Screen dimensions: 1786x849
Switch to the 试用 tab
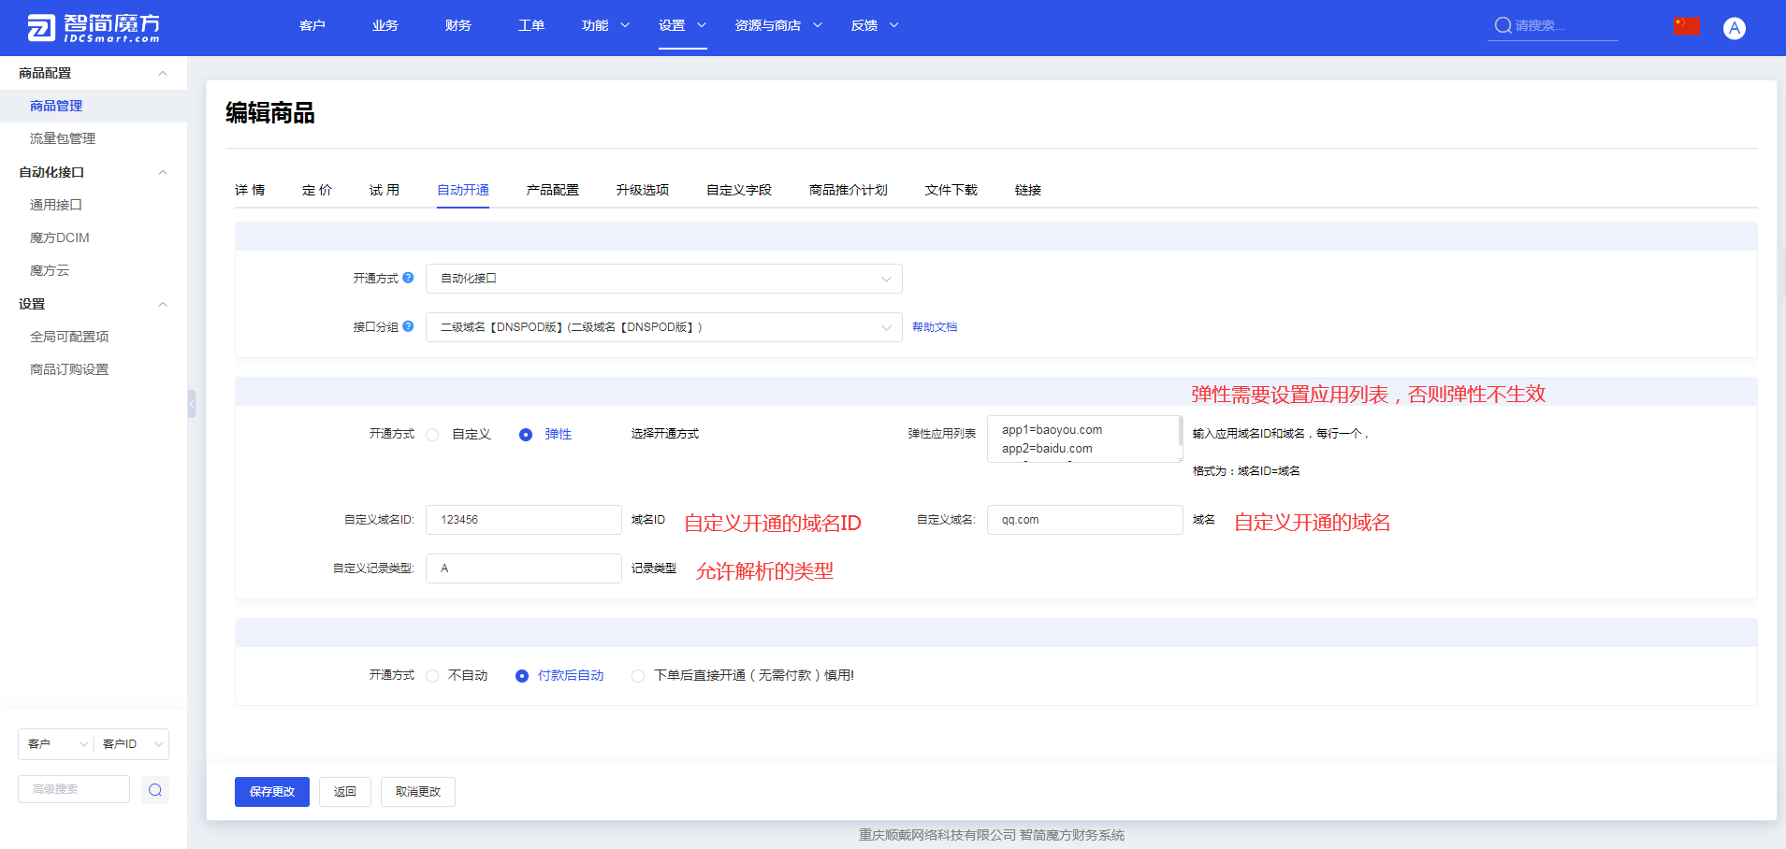pos(385,190)
